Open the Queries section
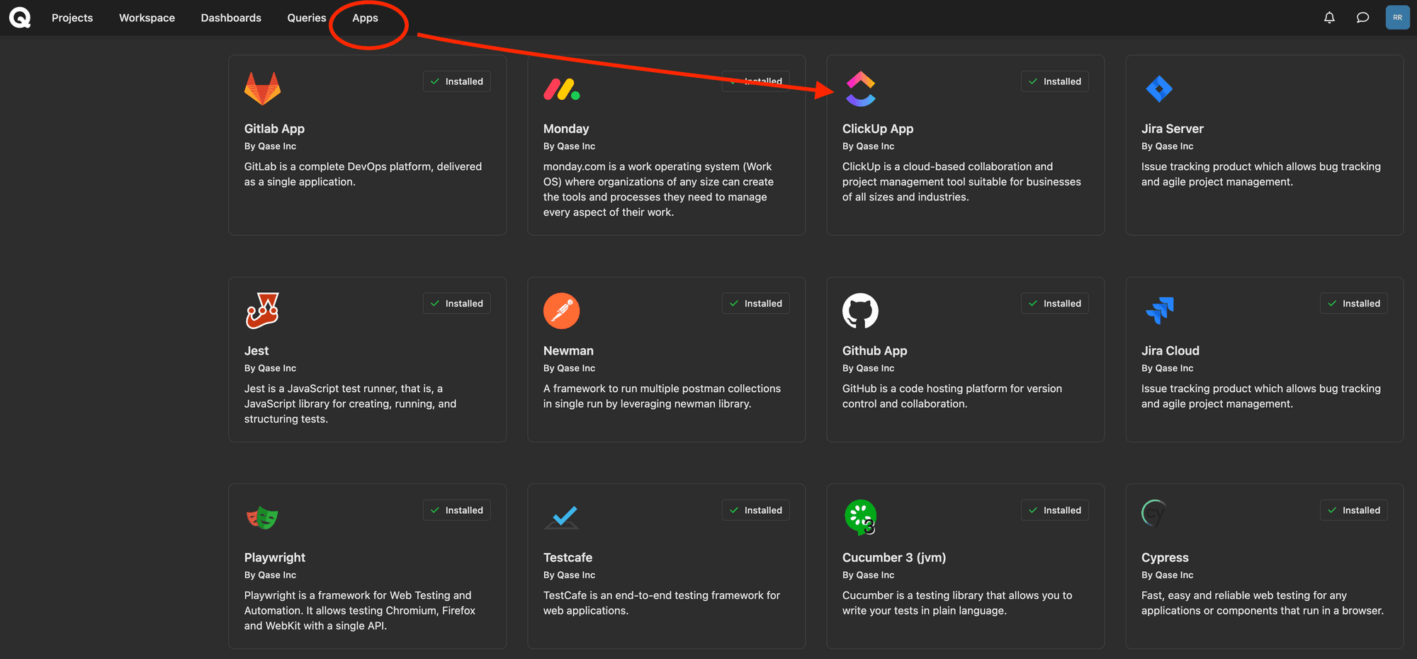Viewport: 1417px width, 659px height. [307, 18]
